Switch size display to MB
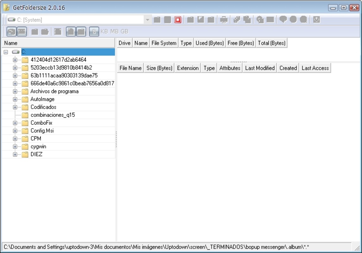362x253 pixels. point(114,32)
